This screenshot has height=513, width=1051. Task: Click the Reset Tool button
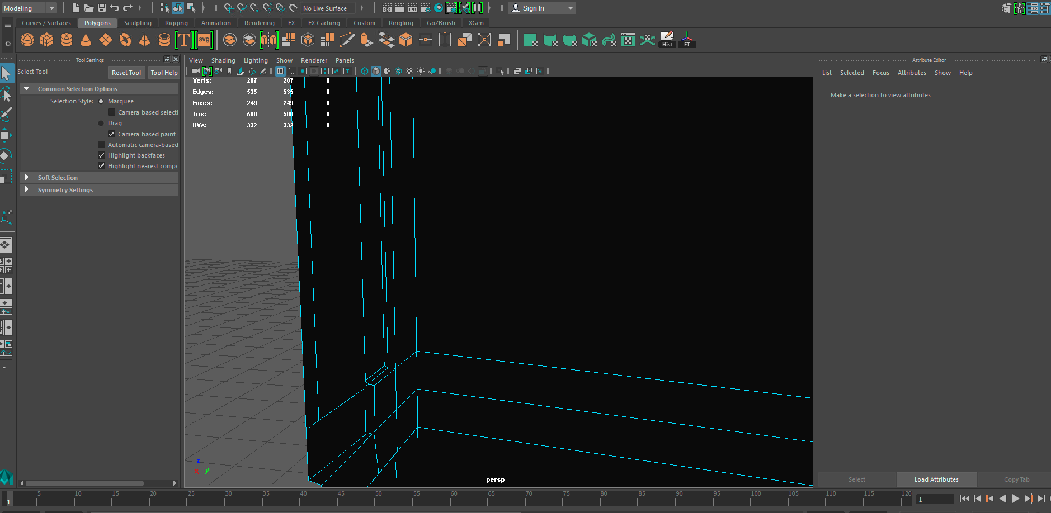pos(126,73)
